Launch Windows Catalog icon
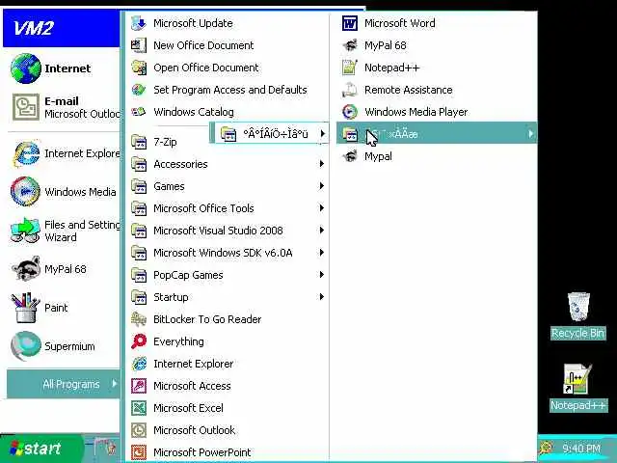Image resolution: width=617 pixels, height=463 pixels. point(139,112)
